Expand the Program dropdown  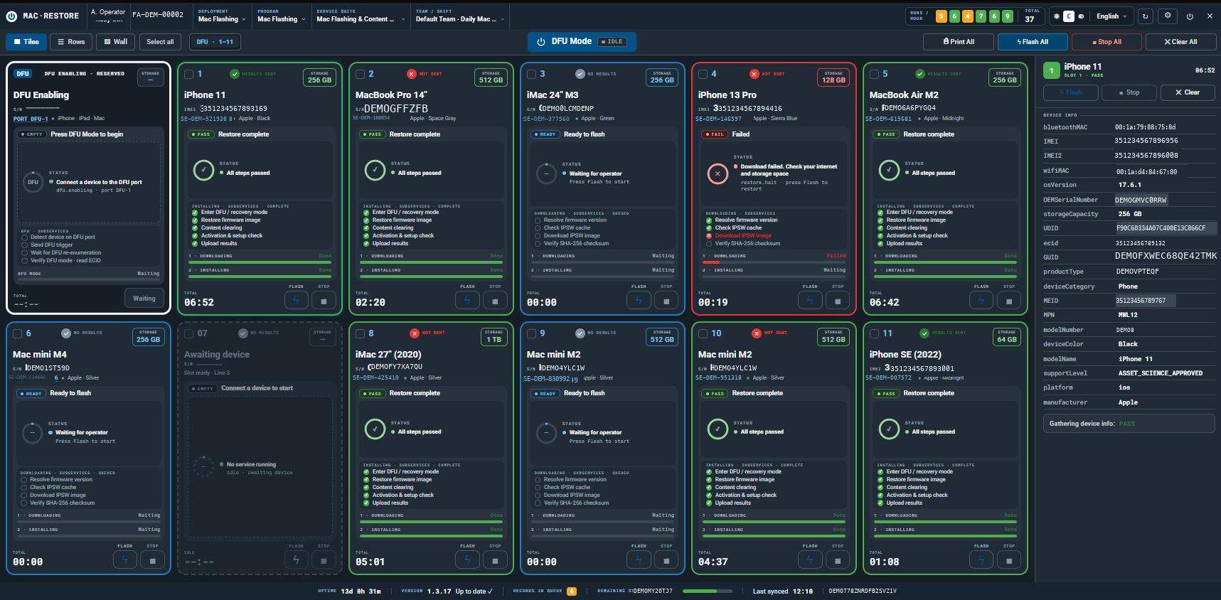click(282, 16)
